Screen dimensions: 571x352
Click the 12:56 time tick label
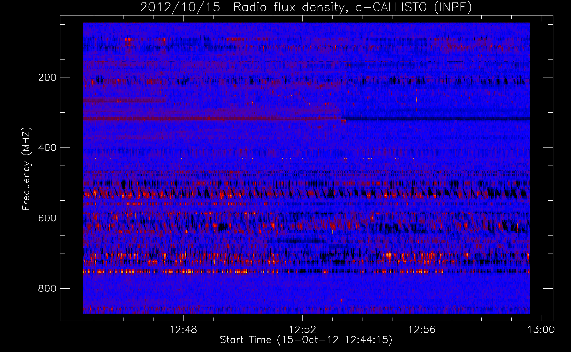click(422, 330)
